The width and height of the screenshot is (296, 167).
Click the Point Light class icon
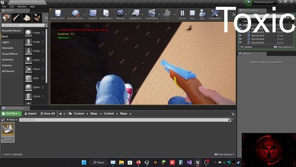28,60
